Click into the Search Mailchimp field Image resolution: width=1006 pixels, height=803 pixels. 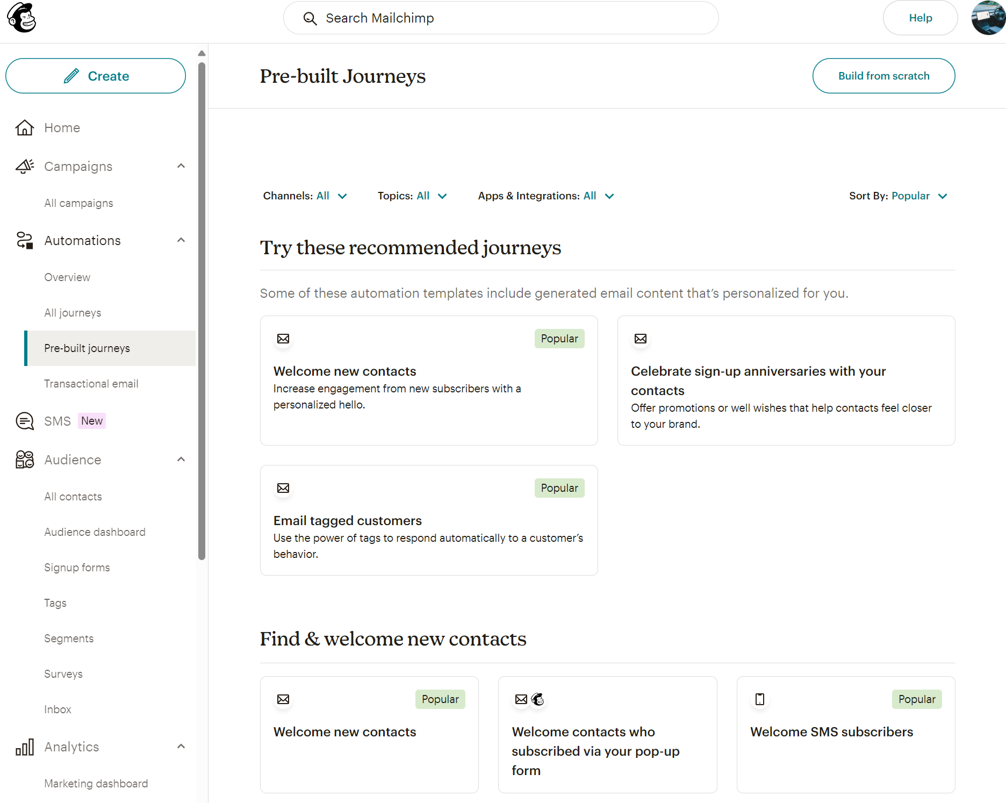point(501,18)
